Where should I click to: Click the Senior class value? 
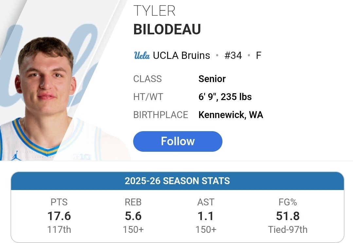point(212,79)
